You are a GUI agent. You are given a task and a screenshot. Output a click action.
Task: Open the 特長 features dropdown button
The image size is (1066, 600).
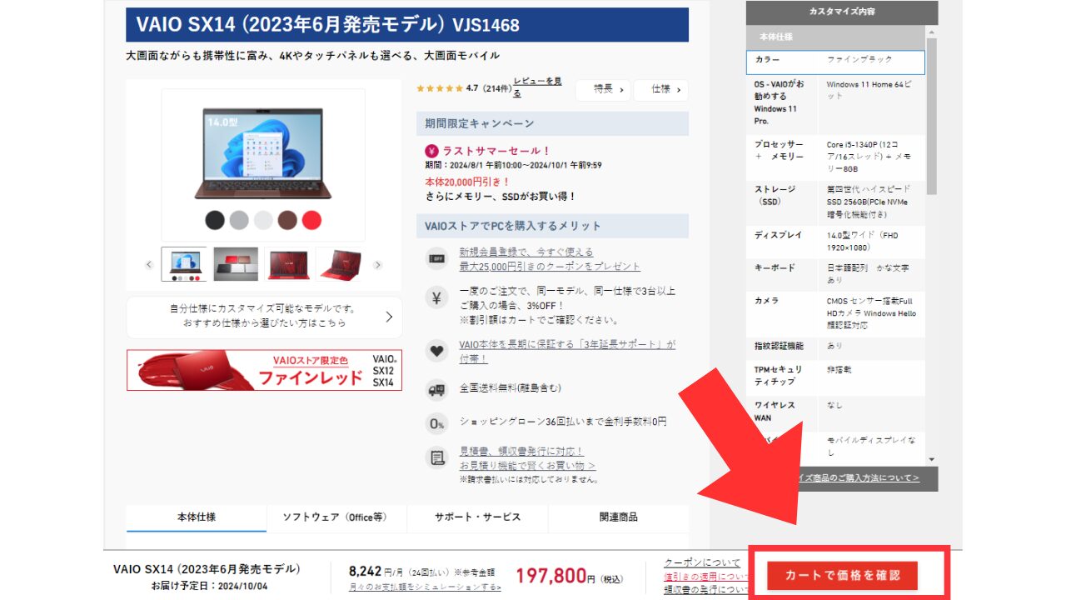point(603,90)
